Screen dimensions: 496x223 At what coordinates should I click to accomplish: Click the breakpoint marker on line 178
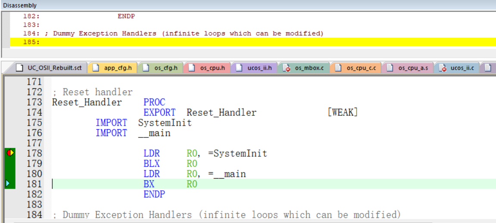(10, 153)
